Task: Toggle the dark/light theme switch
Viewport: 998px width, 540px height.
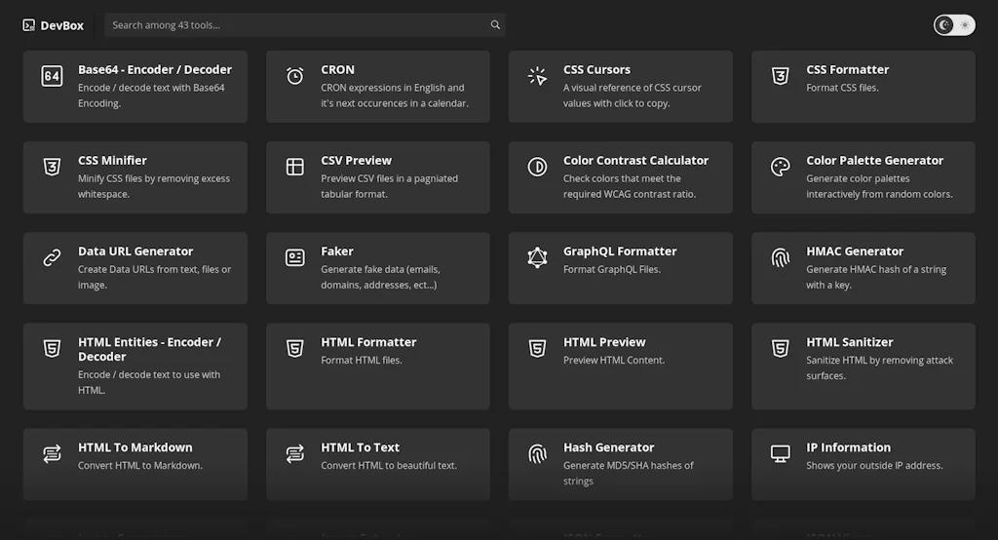Action: coord(954,24)
